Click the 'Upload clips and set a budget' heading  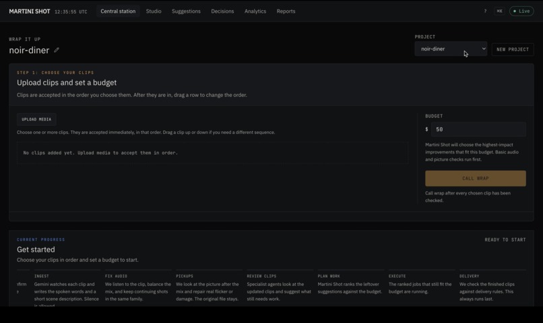(x=67, y=83)
